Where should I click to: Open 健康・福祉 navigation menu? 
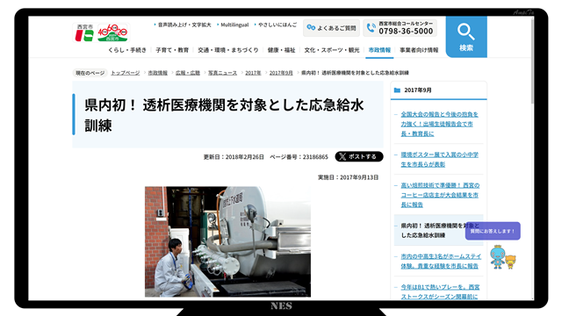pyautogui.click(x=281, y=50)
